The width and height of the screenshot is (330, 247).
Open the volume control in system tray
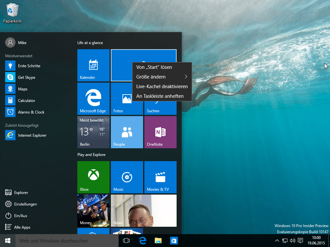(x=293, y=241)
